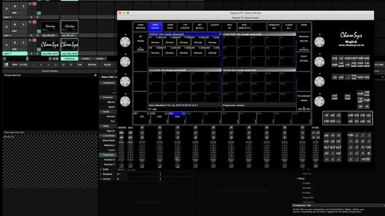Click the GROUP window title bar

coord(185,34)
